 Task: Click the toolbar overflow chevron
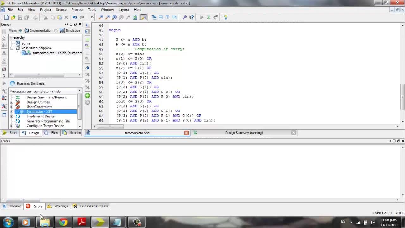[92, 17]
